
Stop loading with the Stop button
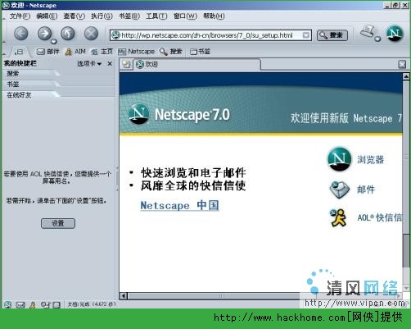91,34
